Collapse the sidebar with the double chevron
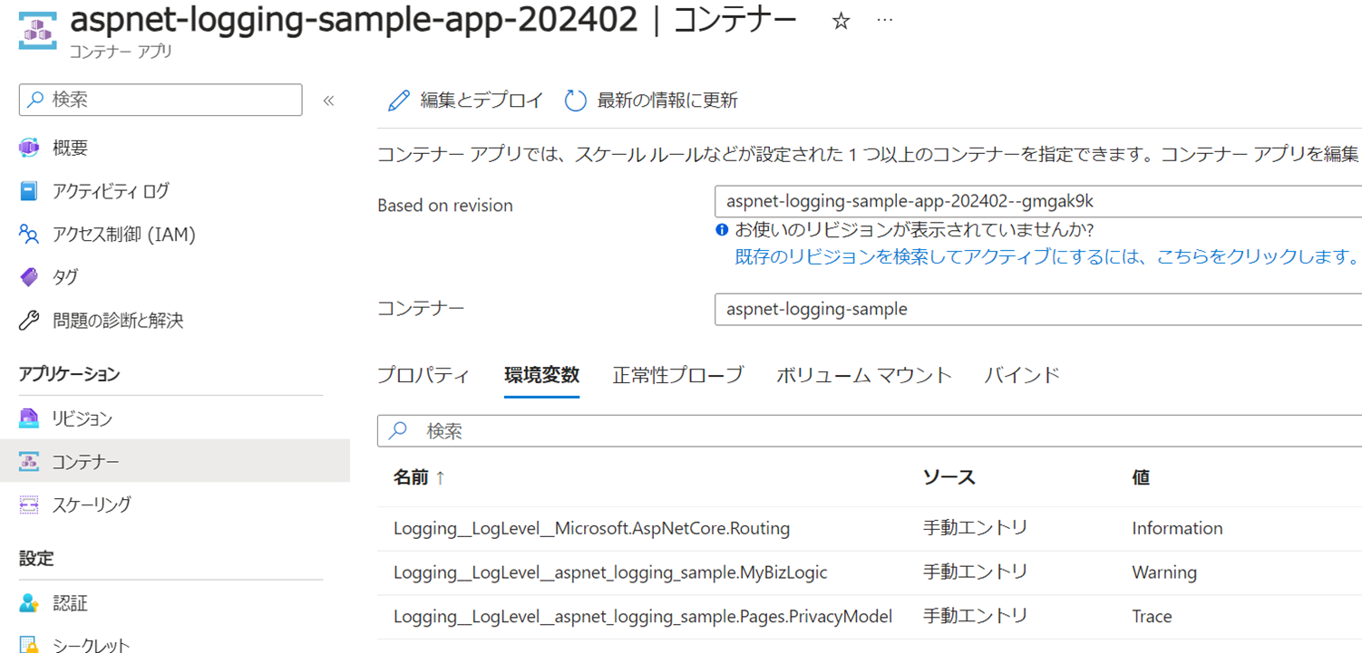The image size is (1362, 653). coord(329,101)
